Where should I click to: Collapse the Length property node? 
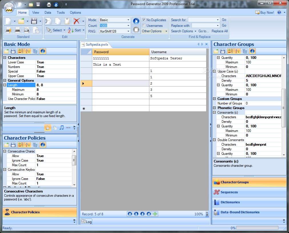click(x=5, y=85)
